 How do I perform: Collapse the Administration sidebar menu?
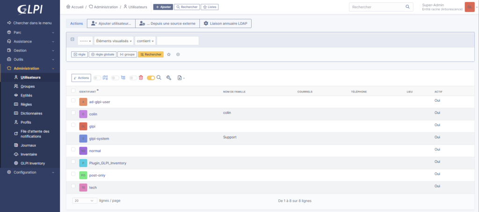pyautogui.click(x=30, y=68)
